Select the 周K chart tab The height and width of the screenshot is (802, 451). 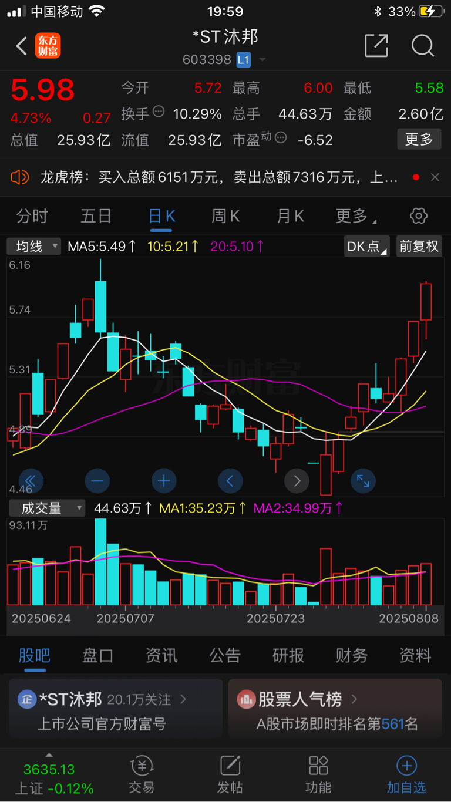click(x=225, y=216)
